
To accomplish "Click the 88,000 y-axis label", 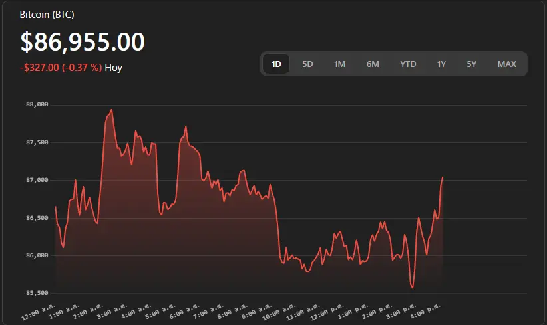I will [x=37, y=104].
